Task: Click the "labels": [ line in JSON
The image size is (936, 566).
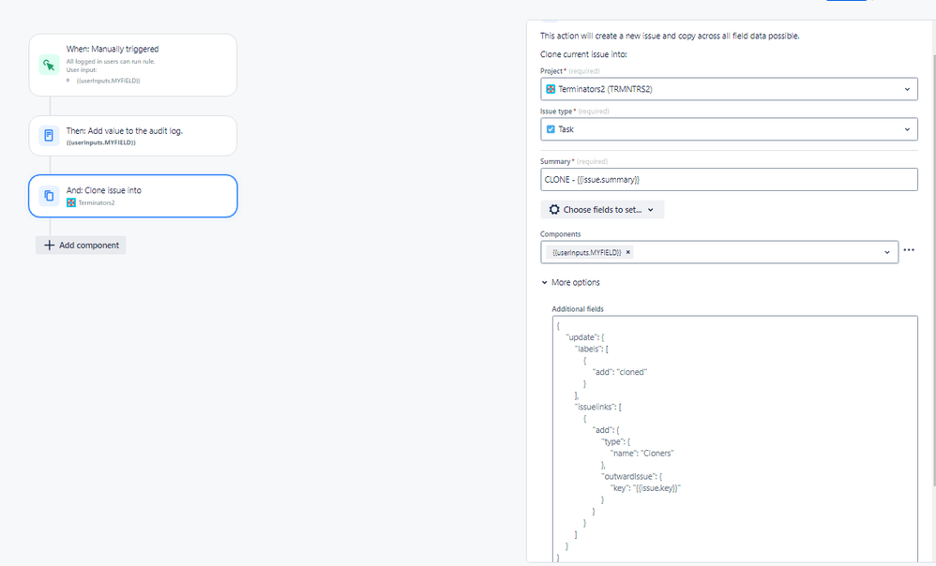Action: coord(591,349)
